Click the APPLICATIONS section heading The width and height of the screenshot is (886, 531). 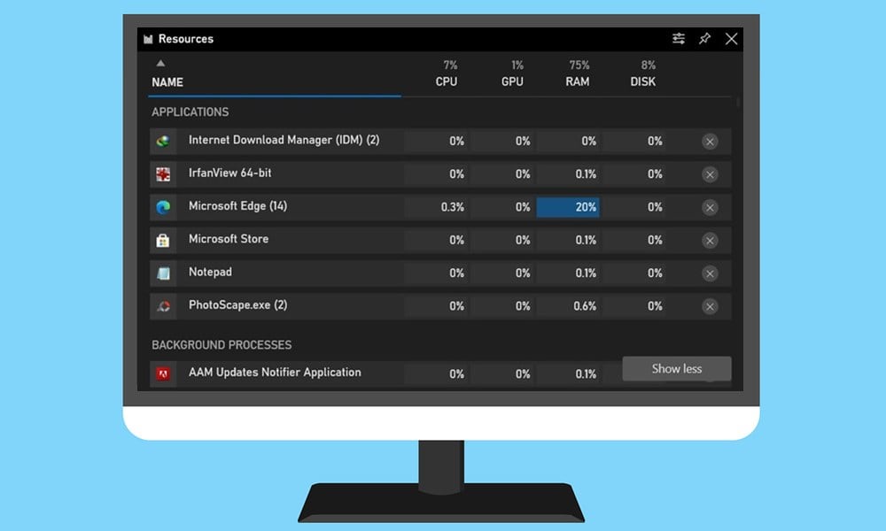tap(190, 112)
